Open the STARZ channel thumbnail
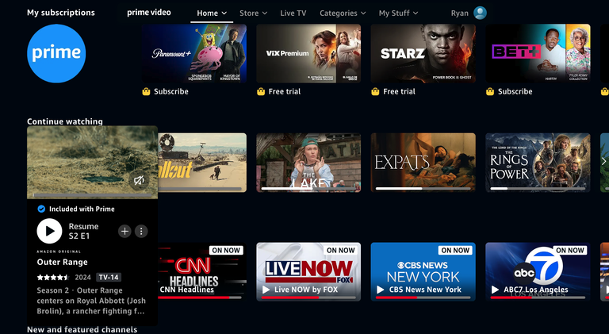 [423, 54]
